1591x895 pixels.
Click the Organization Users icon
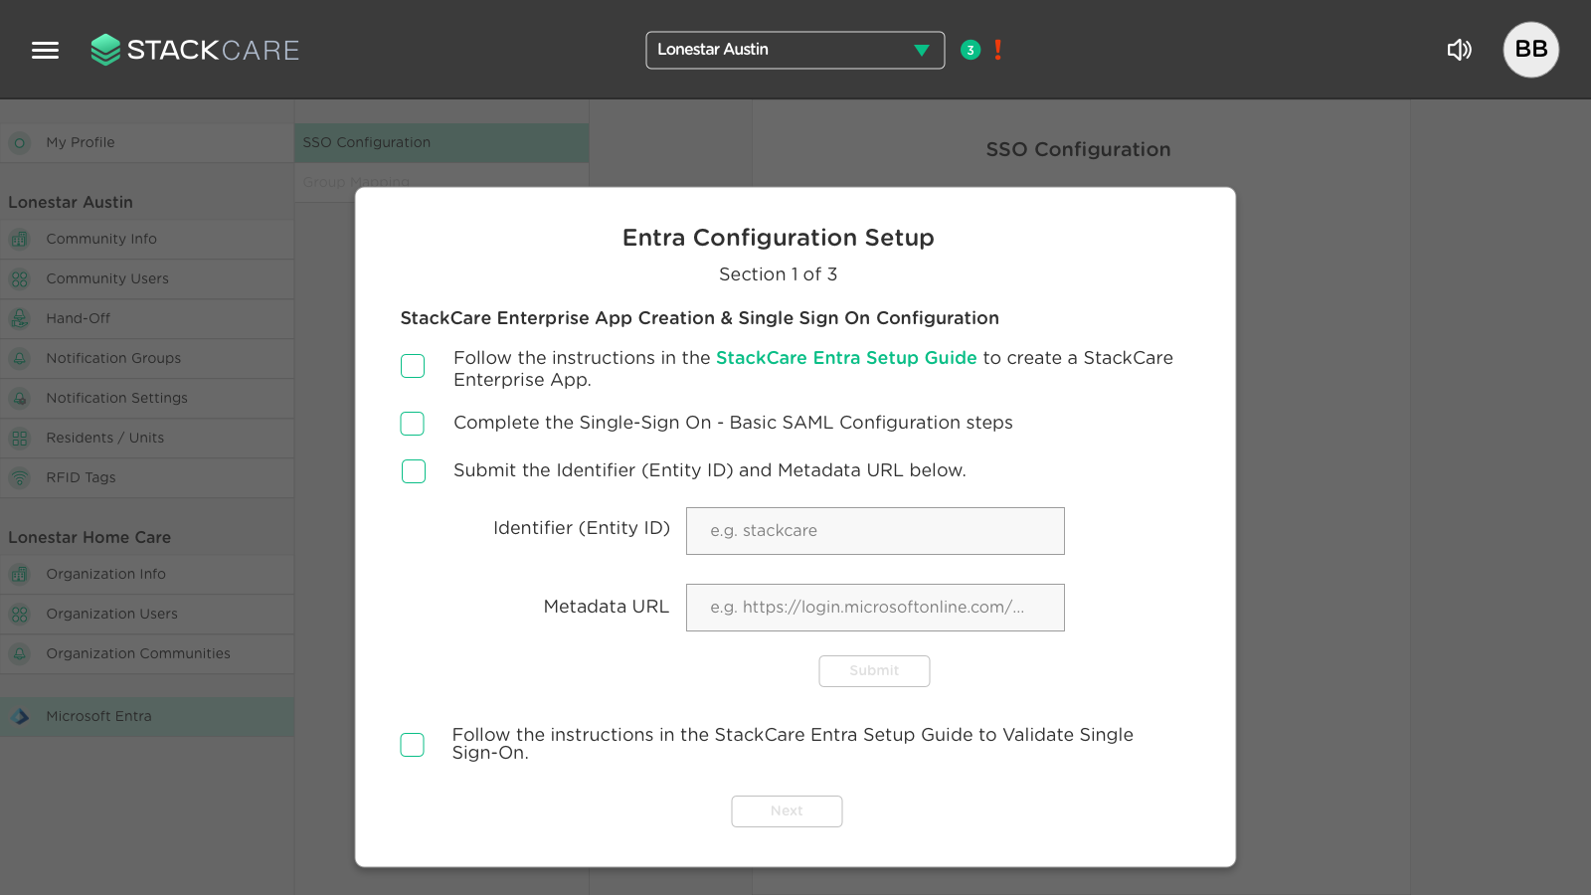tap(20, 615)
